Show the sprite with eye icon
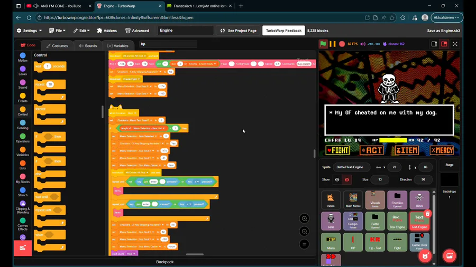The image size is (476, 267). coord(337,179)
